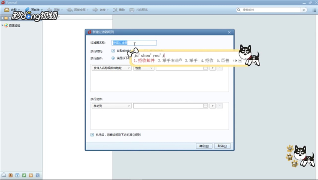Collapse the bottom bar chevron above mail icon
This screenshot has height=180, width=318.
click(x=4, y=172)
